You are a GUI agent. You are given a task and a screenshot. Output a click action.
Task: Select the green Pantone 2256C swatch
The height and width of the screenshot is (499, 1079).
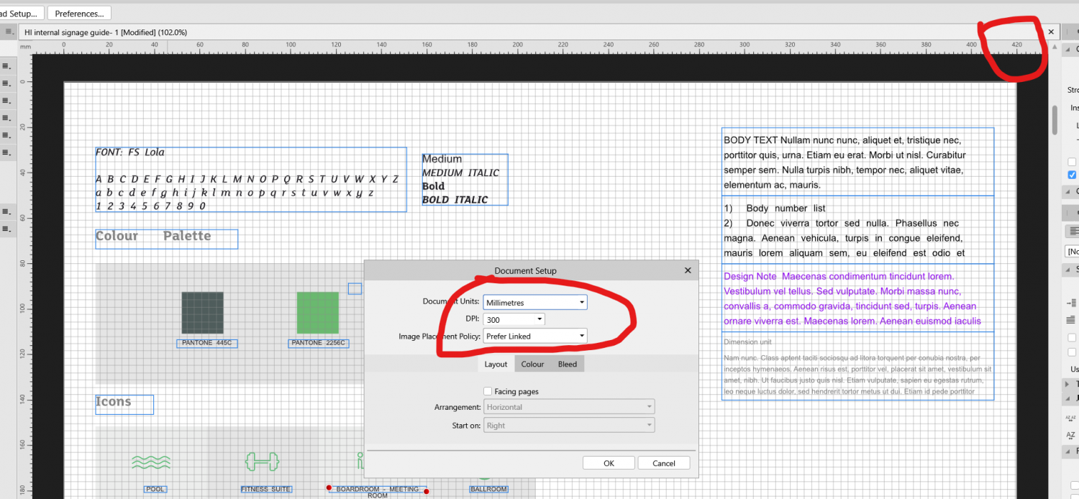pyautogui.click(x=317, y=313)
